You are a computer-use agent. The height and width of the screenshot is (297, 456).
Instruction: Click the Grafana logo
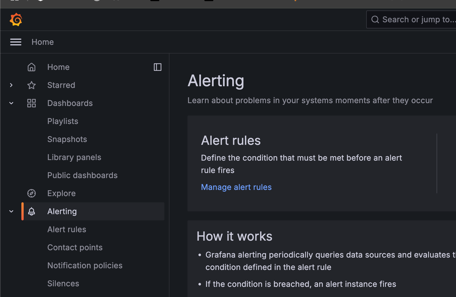tap(16, 19)
